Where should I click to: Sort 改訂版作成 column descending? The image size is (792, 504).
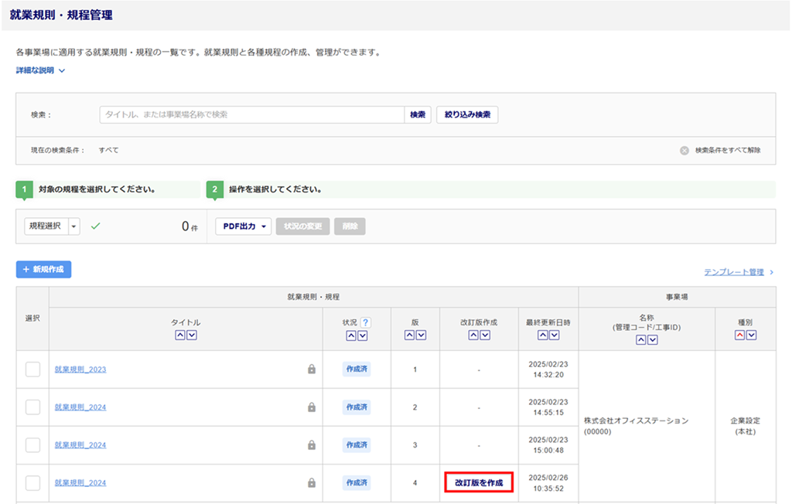(x=485, y=335)
